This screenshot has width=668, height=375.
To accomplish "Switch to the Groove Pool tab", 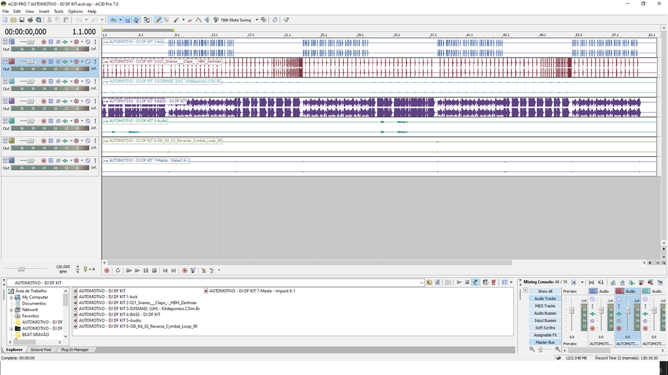I will pyautogui.click(x=40, y=350).
